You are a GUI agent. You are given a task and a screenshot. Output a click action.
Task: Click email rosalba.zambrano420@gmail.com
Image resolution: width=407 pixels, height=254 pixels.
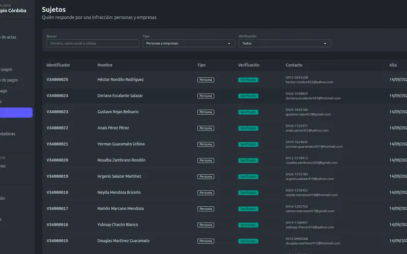coord(311,163)
